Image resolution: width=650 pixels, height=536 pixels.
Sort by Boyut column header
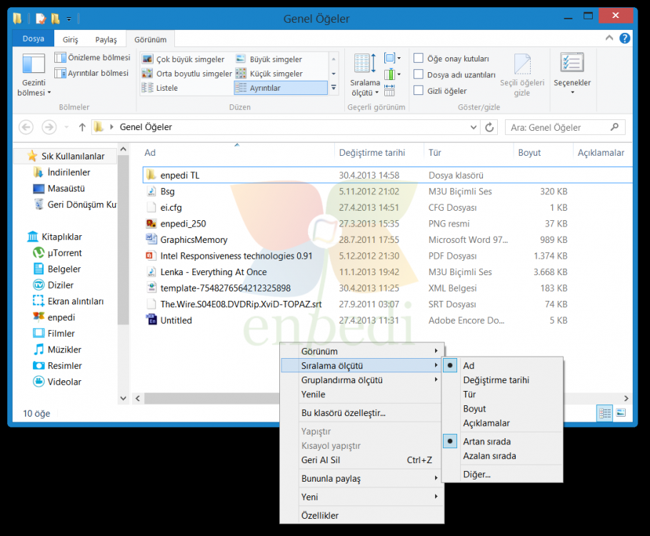point(543,153)
